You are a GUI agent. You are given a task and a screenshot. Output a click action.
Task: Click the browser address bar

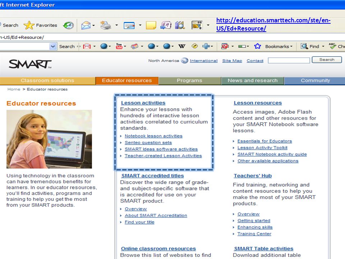172,37
